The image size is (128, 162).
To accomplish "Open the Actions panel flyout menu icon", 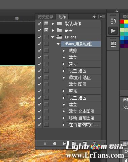I will point(102,17).
